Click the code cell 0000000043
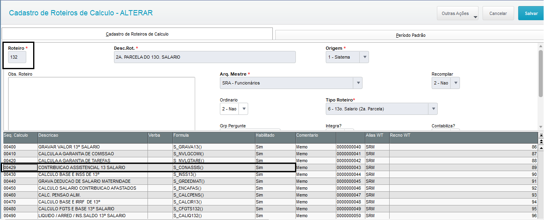 click(350, 167)
